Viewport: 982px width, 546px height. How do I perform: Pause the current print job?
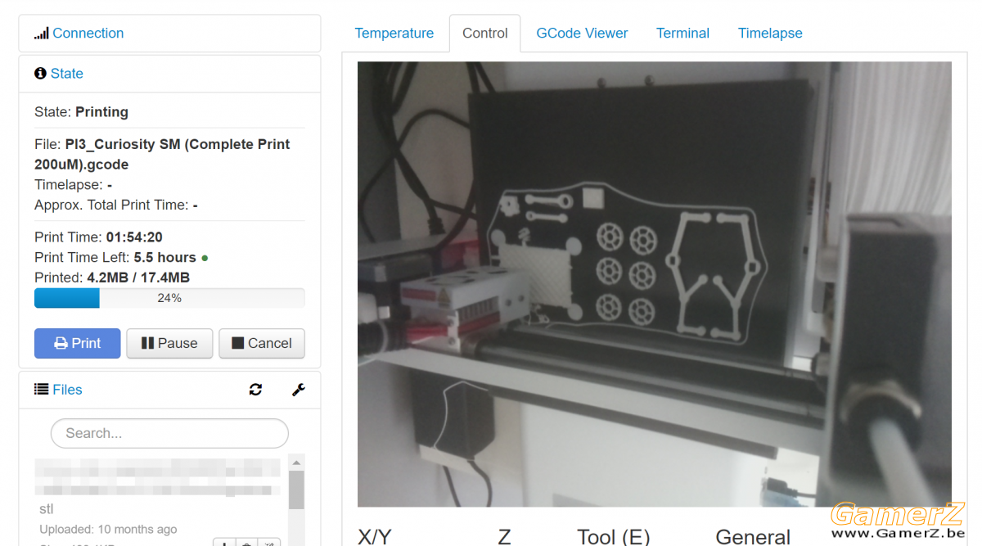coord(169,344)
